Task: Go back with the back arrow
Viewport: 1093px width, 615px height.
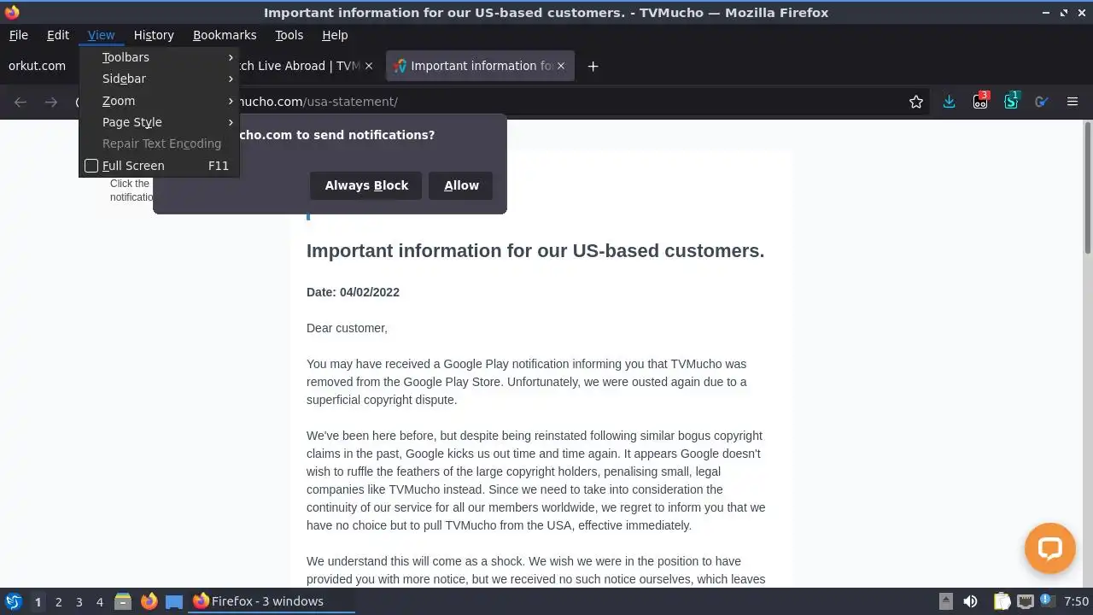Action: (x=20, y=102)
